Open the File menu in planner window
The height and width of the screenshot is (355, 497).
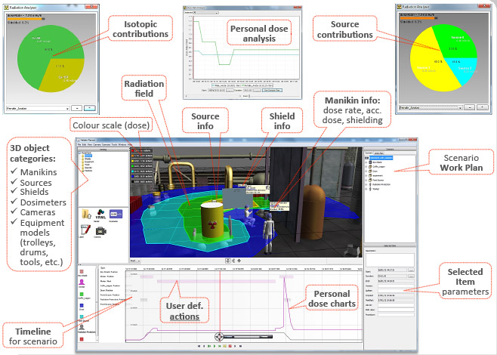click(x=81, y=144)
